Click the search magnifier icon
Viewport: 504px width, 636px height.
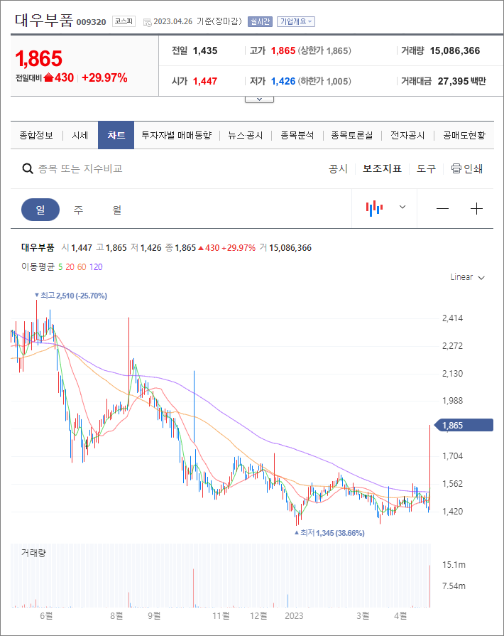[28, 168]
